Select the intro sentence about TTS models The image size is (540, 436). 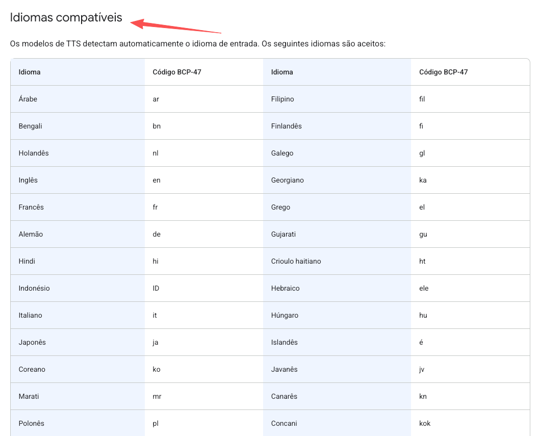[198, 44]
